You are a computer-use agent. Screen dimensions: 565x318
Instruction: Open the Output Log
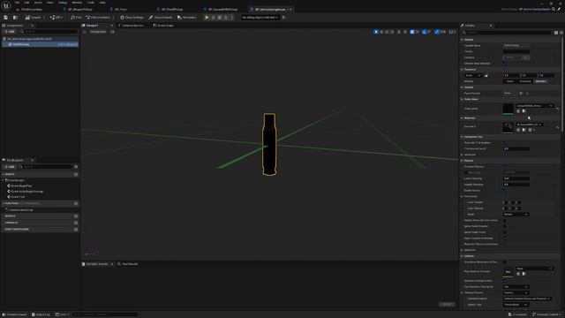(41, 314)
